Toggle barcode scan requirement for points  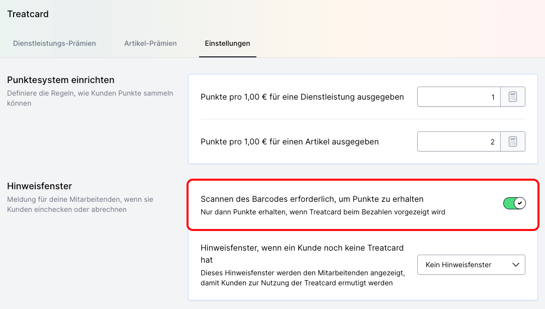tap(514, 203)
